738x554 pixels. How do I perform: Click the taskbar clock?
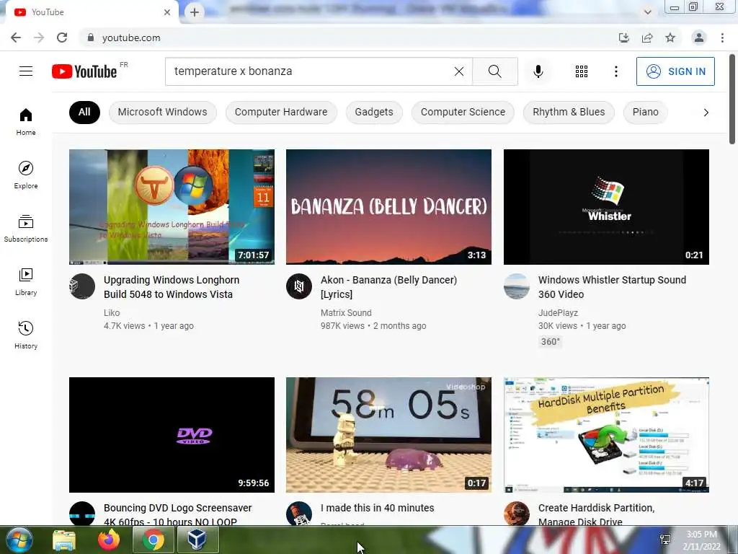click(702, 540)
